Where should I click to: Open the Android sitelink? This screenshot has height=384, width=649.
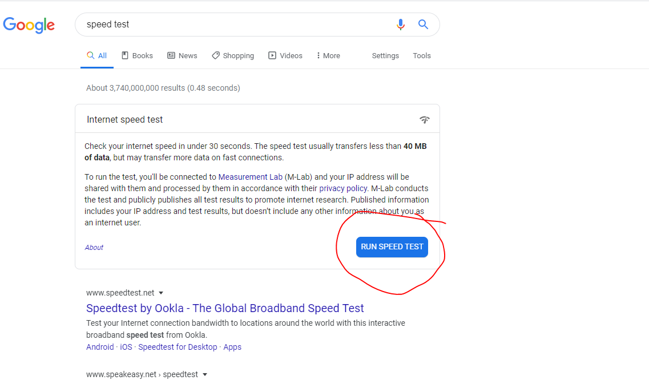pyautogui.click(x=100, y=347)
